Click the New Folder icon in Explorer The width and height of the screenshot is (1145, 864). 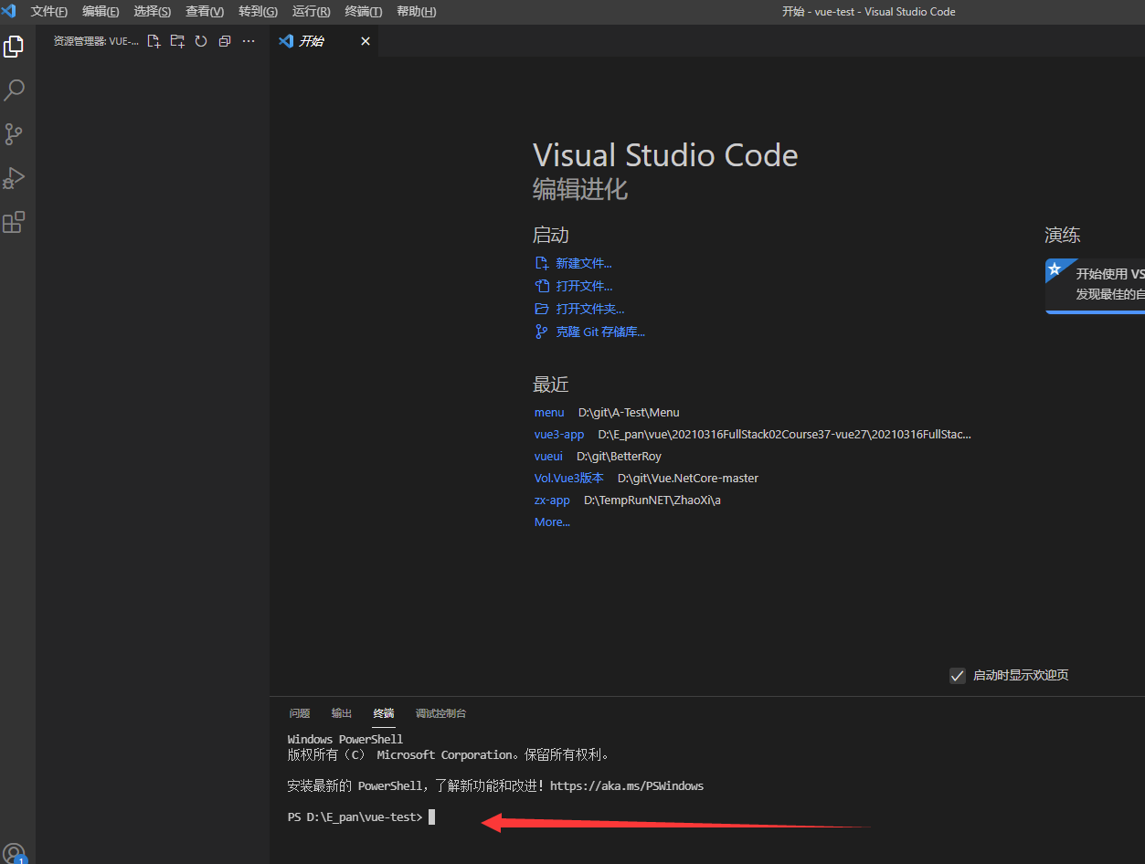[176, 40]
